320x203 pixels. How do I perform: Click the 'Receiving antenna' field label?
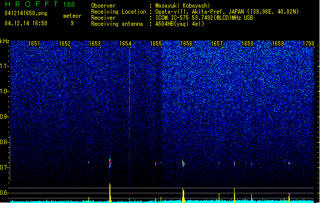coord(117,24)
